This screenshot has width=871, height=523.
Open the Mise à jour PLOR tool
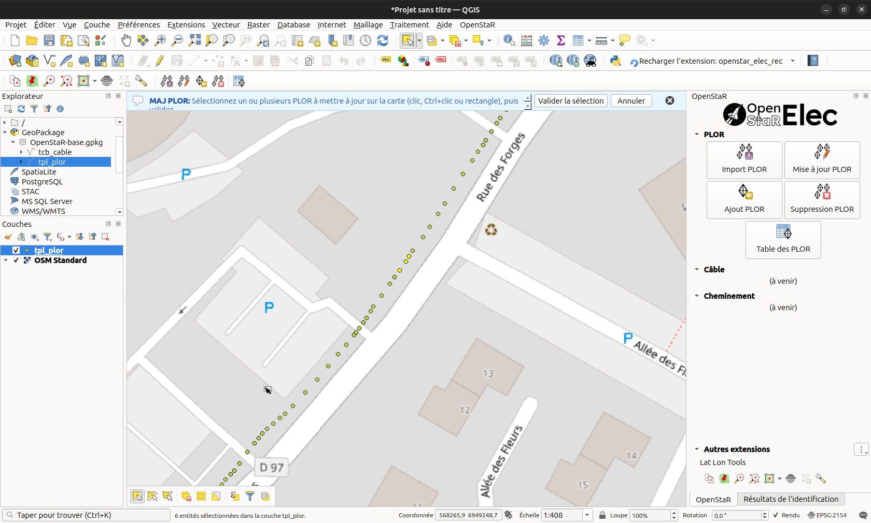point(822,160)
